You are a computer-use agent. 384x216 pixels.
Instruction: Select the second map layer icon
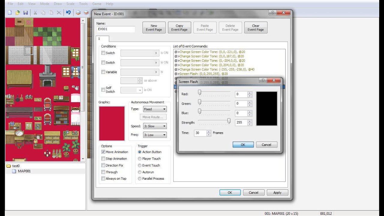86,13
